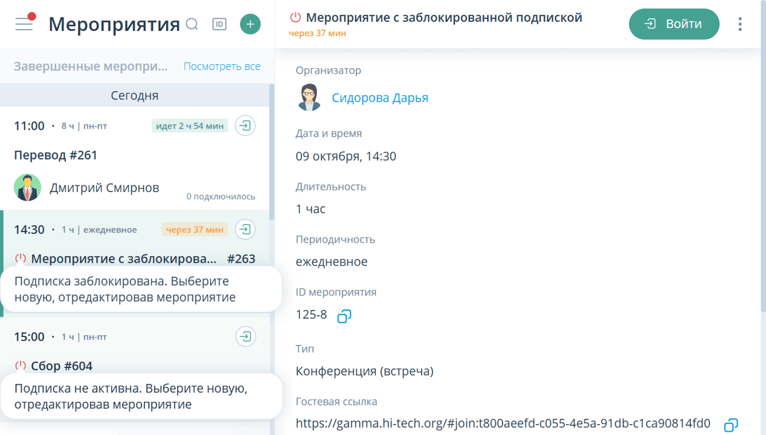
Task: Open organizer profile Сидорова Дарья
Action: coord(380,97)
